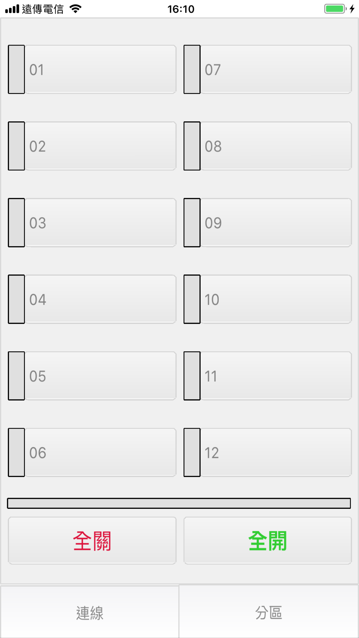Toggle zone 05 switch button
359x638 pixels.
(x=101, y=376)
